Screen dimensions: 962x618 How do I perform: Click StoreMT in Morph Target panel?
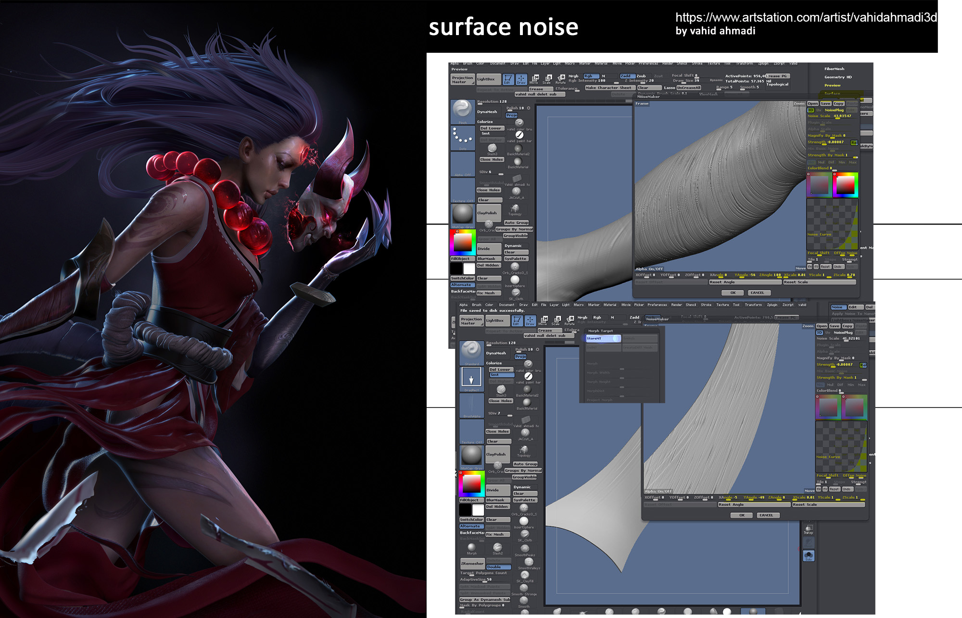pos(603,338)
